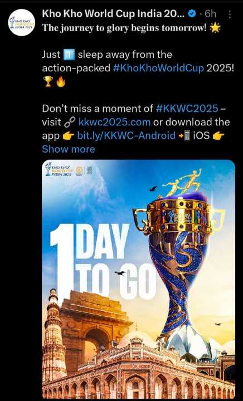Tap the pointing hand emoji before bit.ly link
Screen dimensions: 243x401
69,136
